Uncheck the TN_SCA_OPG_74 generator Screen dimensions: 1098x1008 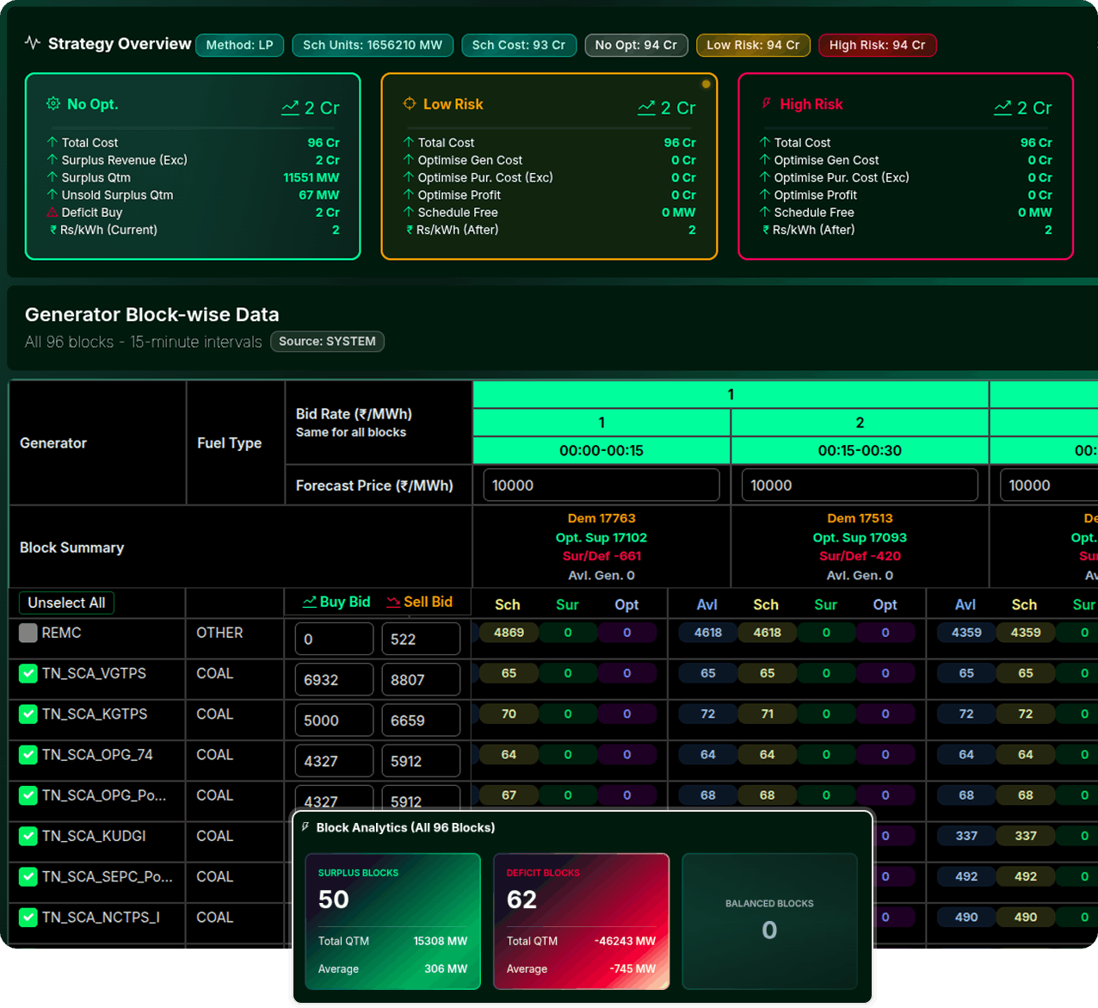(x=28, y=754)
